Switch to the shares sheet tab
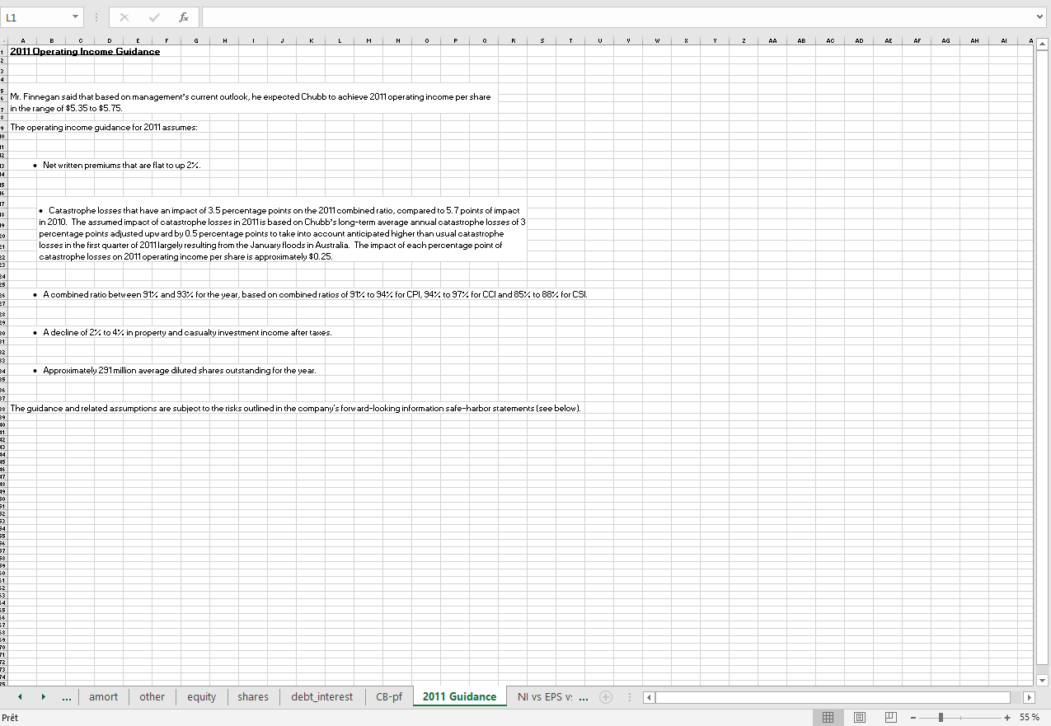 tap(253, 697)
